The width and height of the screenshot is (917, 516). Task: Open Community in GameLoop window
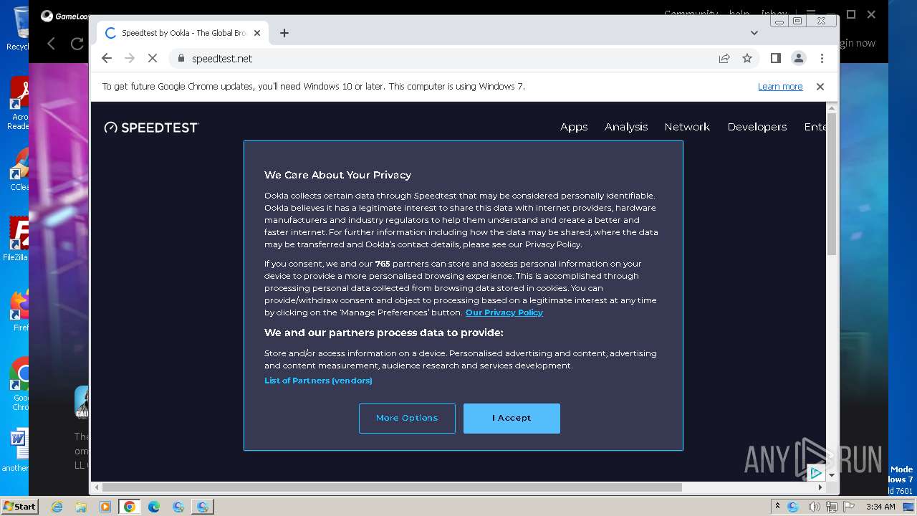(x=691, y=14)
